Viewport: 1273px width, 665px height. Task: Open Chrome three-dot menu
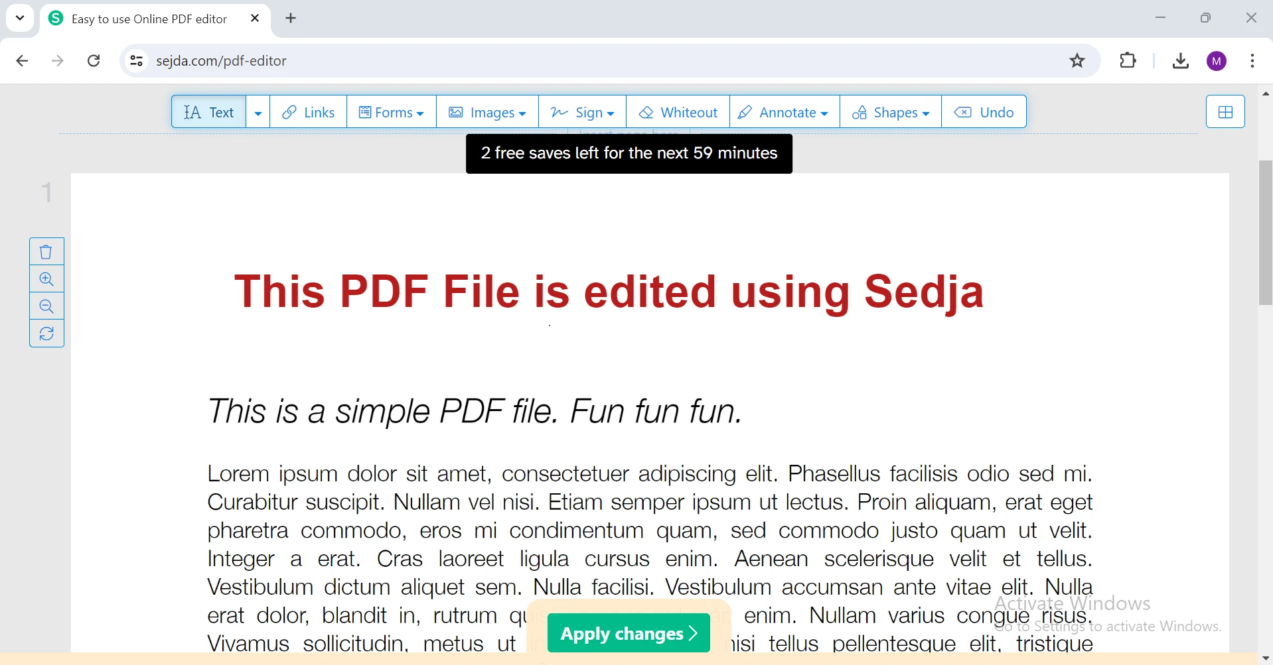(x=1252, y=61)
